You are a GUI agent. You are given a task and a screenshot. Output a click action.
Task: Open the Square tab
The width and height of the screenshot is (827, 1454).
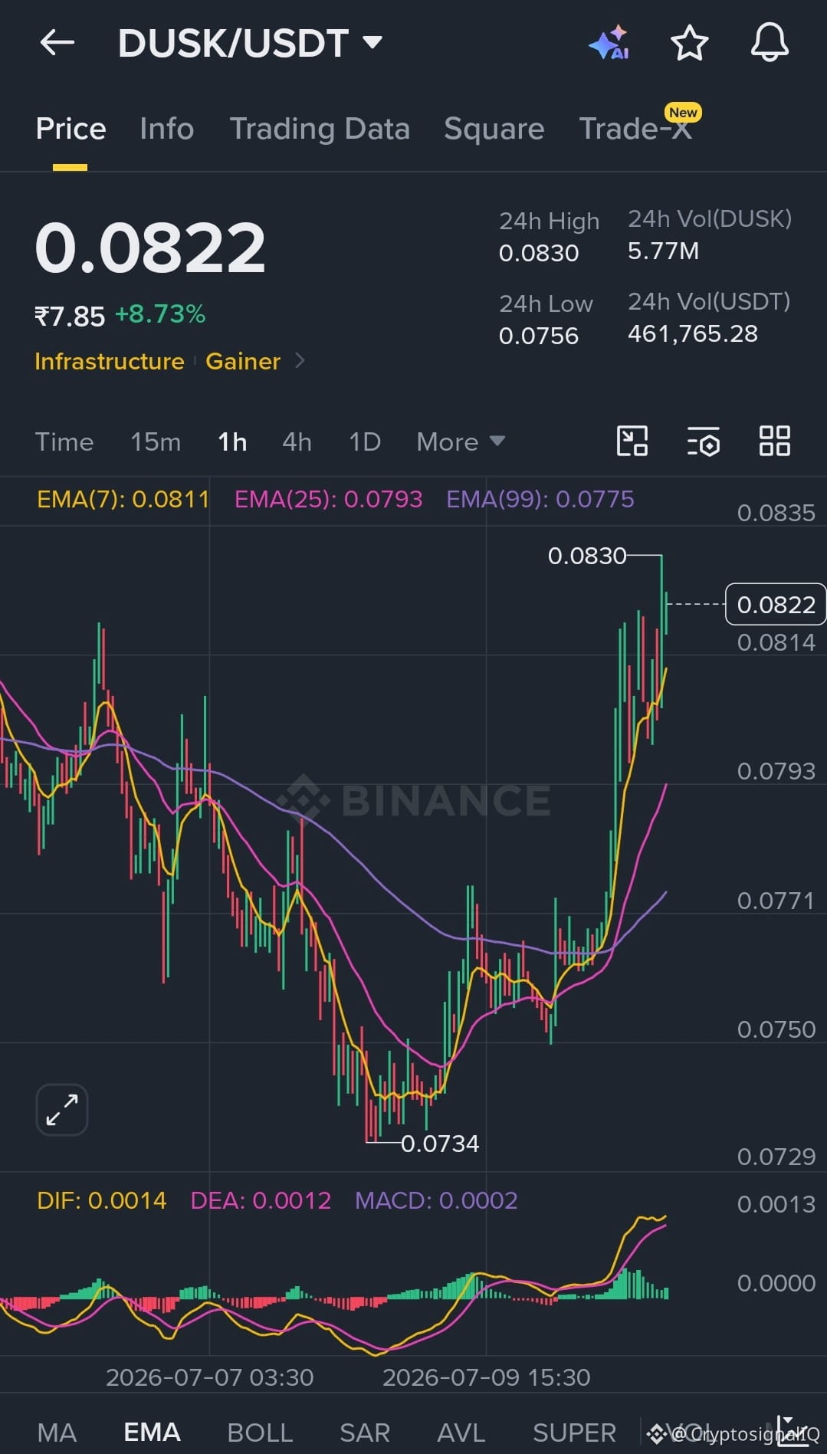tap(494, 129)
